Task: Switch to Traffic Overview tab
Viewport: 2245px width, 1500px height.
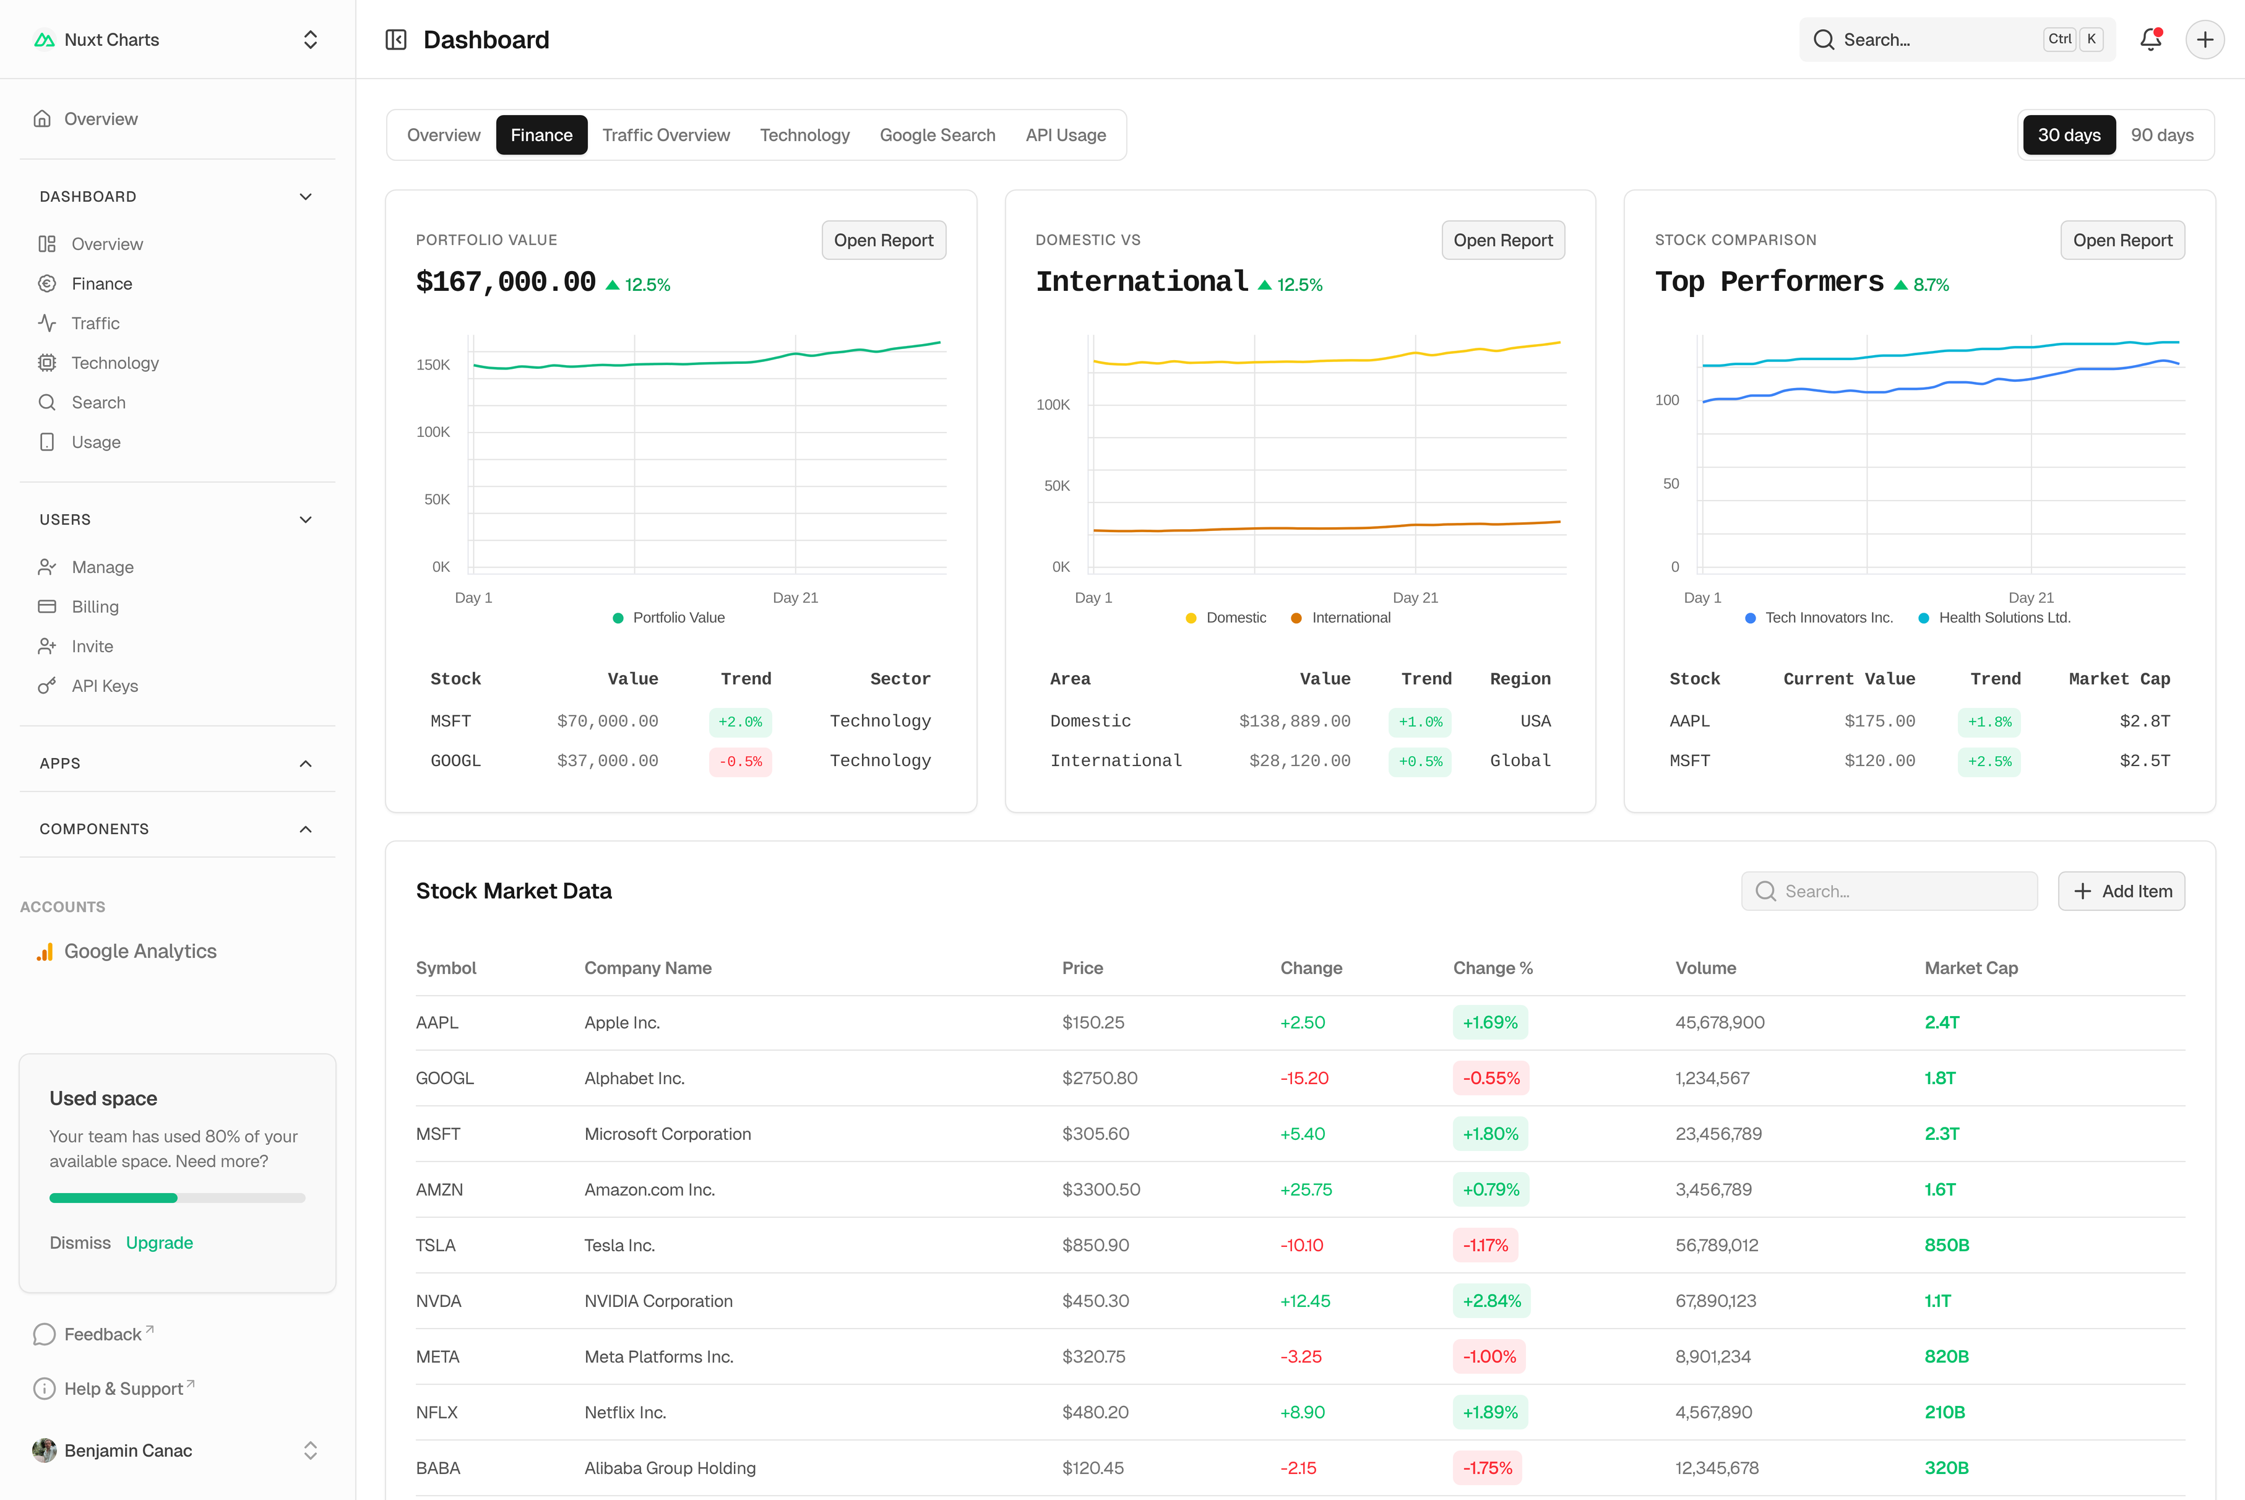Action: [x=666, y=135]
